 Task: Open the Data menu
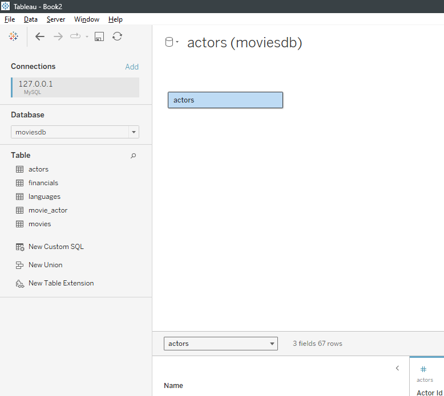coord(31,19)
